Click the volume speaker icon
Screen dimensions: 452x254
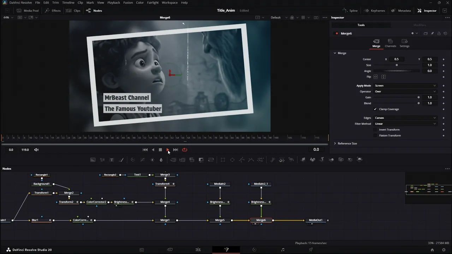[x=36, y=150]
